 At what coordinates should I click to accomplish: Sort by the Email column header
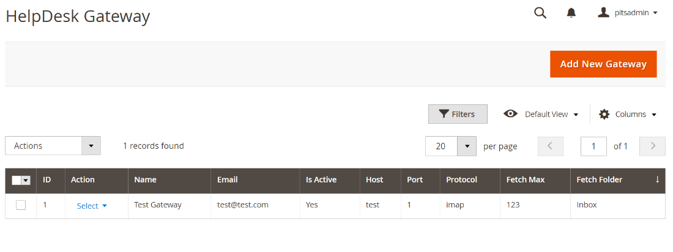pyautogui.click(x=228, y=179)
